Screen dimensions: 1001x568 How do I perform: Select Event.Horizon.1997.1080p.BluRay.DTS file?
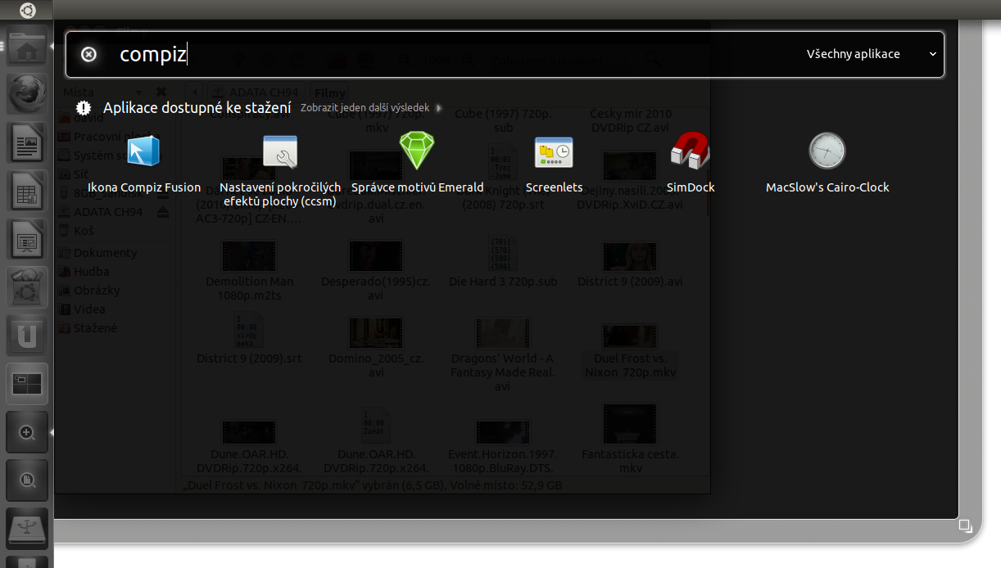pyautogui.click(x=503, y=446)
